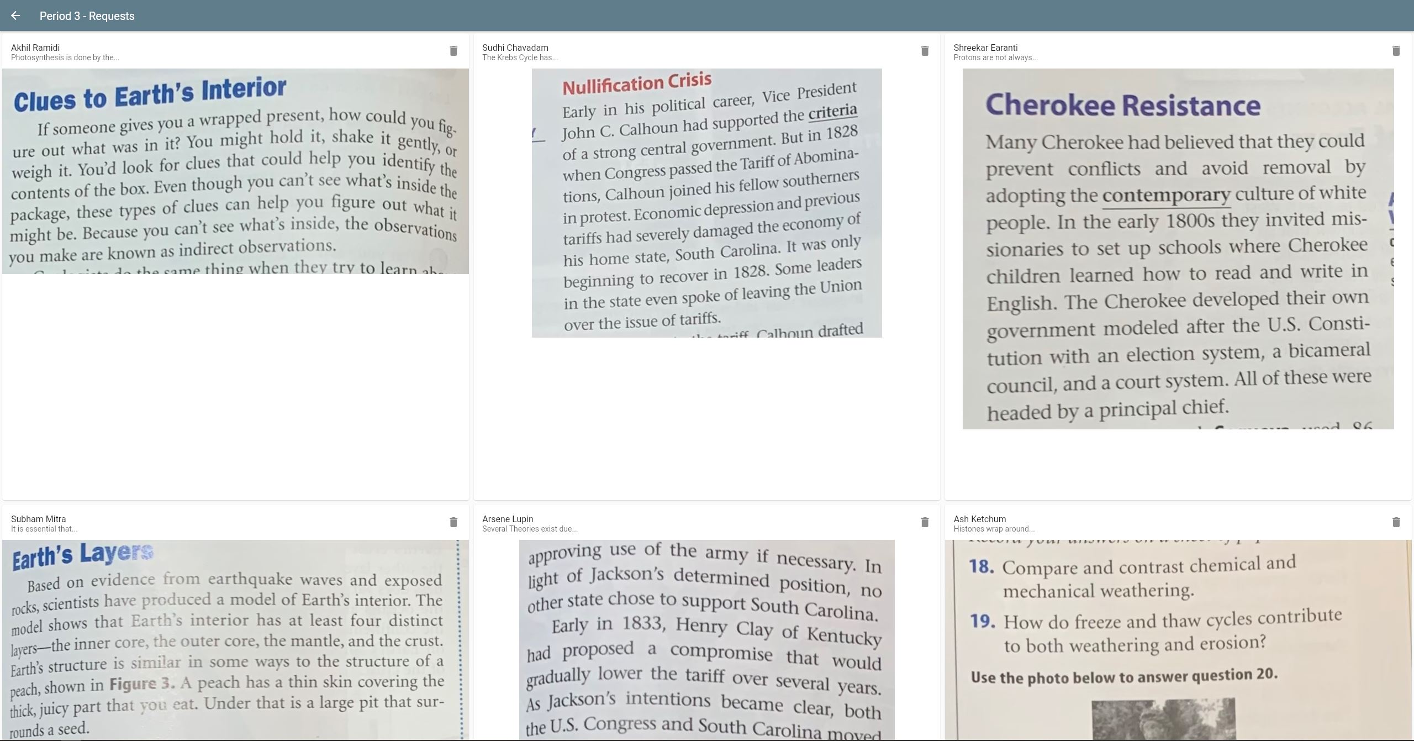Delete Akhil Ramidi's request
1414x741 pixels.
(453, 51)
